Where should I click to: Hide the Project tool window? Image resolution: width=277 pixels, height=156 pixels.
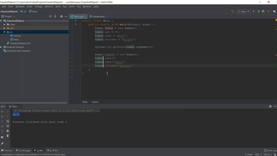coord(66,16)
